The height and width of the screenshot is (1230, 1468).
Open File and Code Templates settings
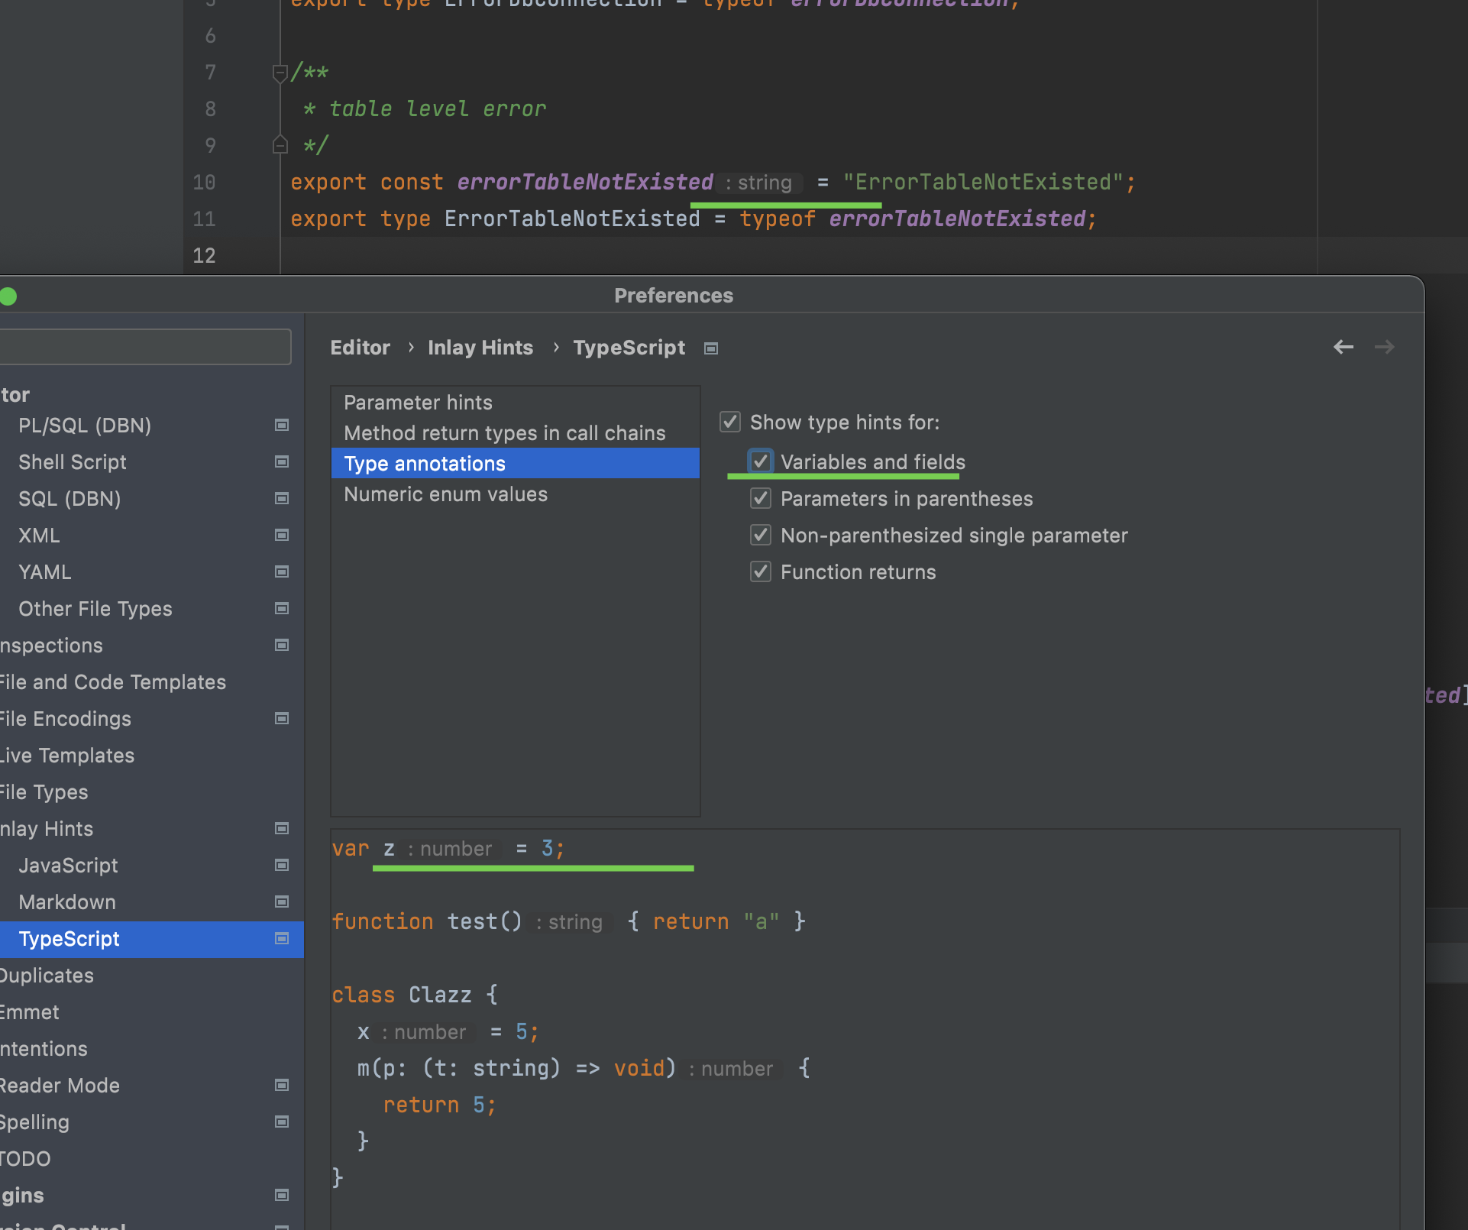[113, 682]
